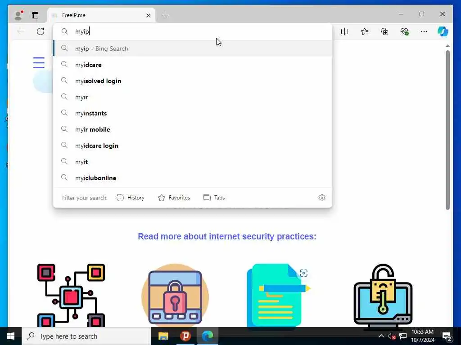This screenshot has height=345, width=461.
Task: Switch to Microsoft Edge in taskbar
Action: point(208,336)
